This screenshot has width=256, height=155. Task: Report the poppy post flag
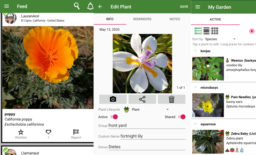76,132
